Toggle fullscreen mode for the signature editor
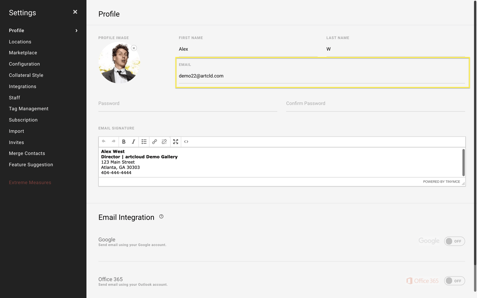The height and width of the screenshot is (298, 477). 175,141
